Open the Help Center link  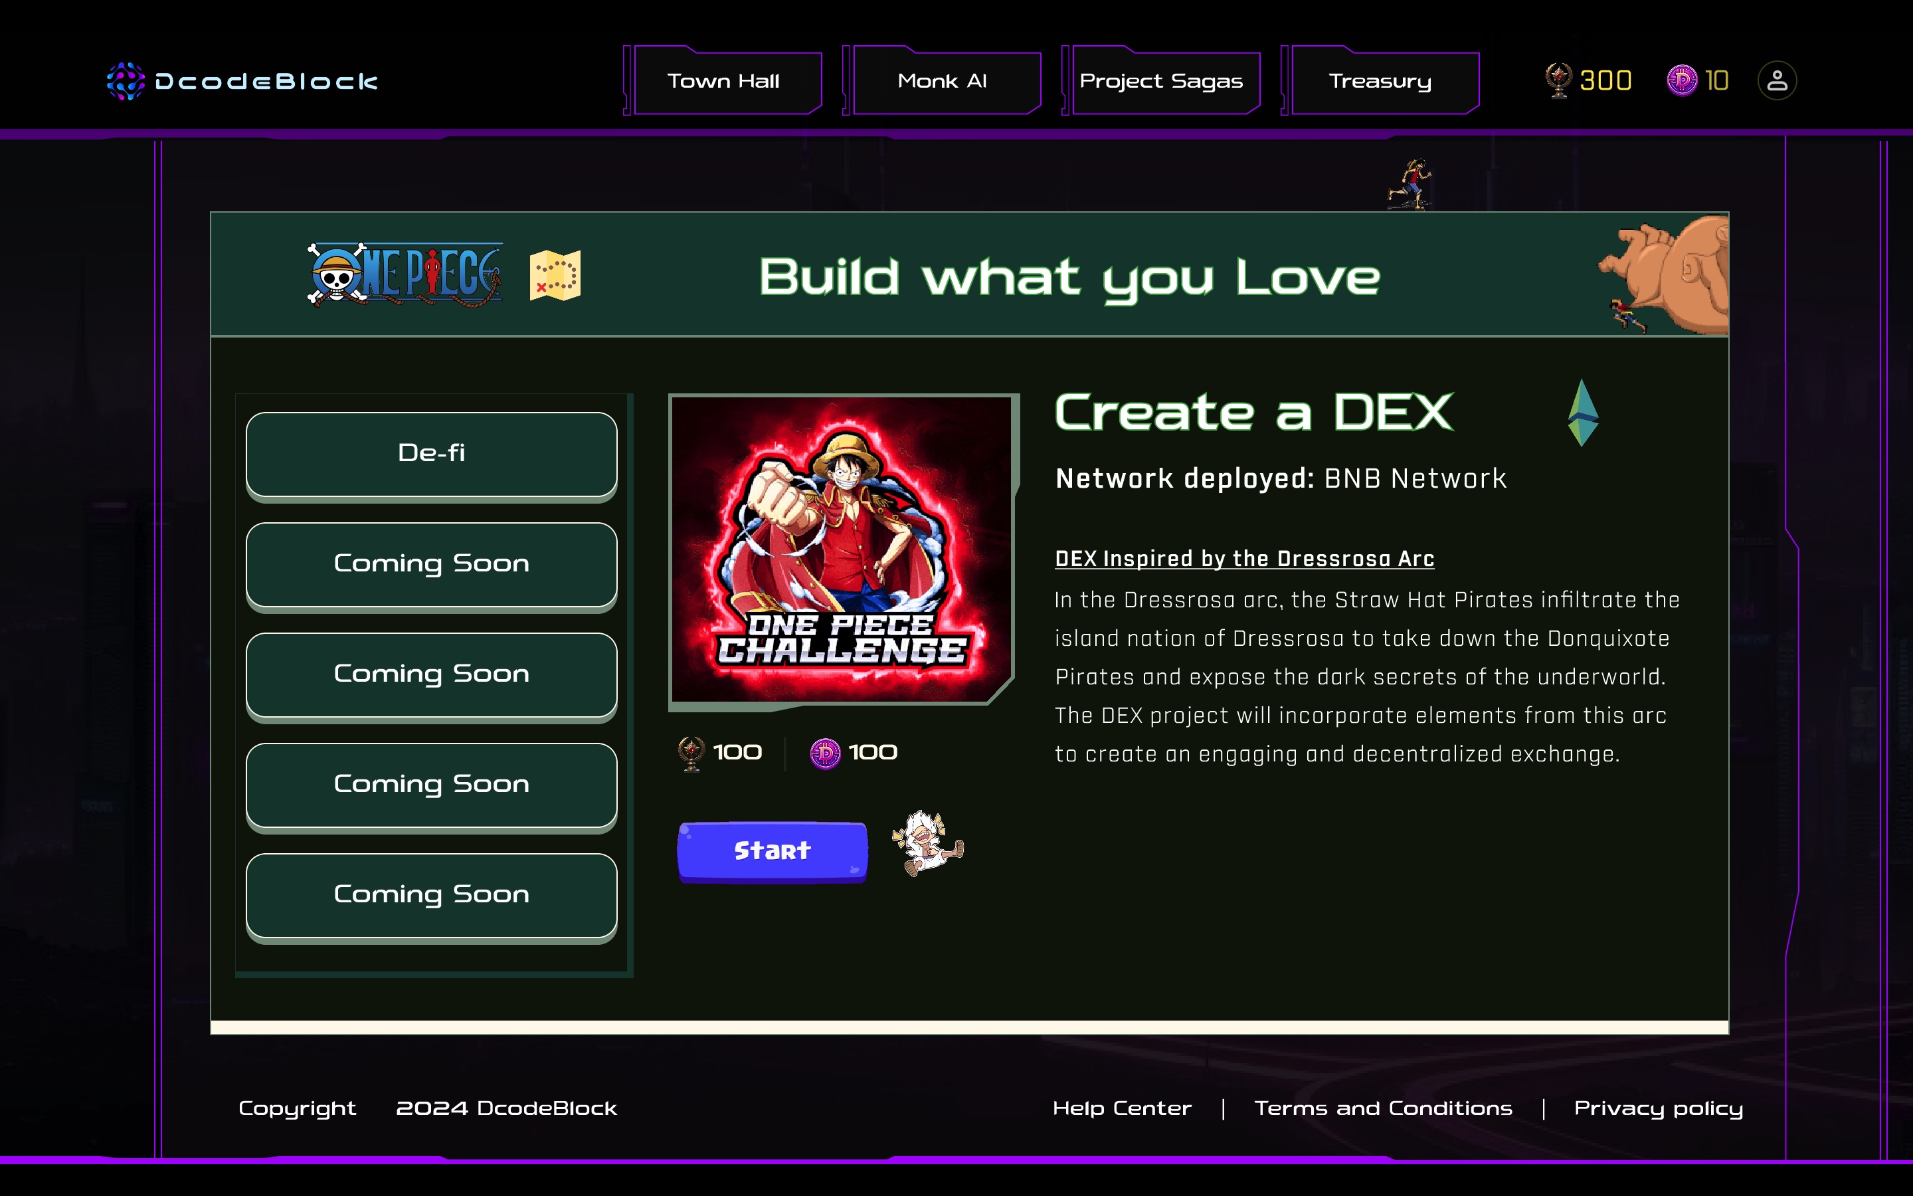pyautogui.click(x=1122, y=1108)
